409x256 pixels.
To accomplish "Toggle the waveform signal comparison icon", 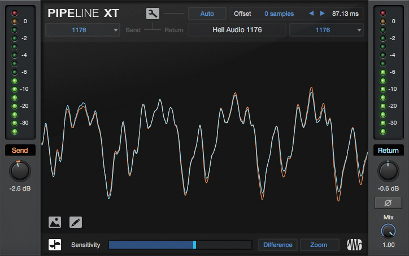I will pos(55,245).
